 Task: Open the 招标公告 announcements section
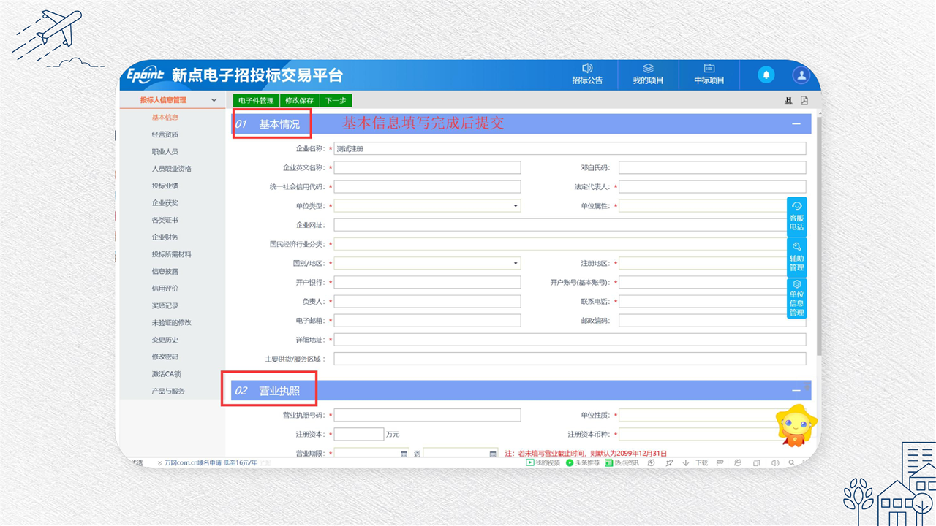(x=587, y=74)
